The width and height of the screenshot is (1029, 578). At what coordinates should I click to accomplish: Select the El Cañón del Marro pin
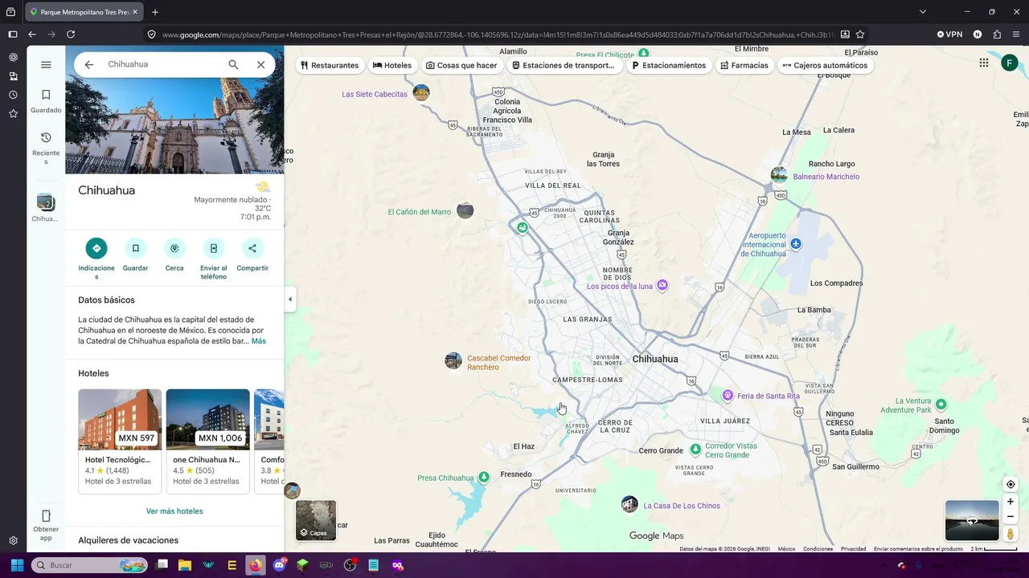tap(465, 211)
